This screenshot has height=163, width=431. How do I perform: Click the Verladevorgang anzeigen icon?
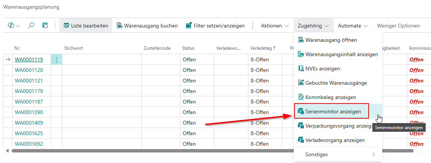click(301, 140)
